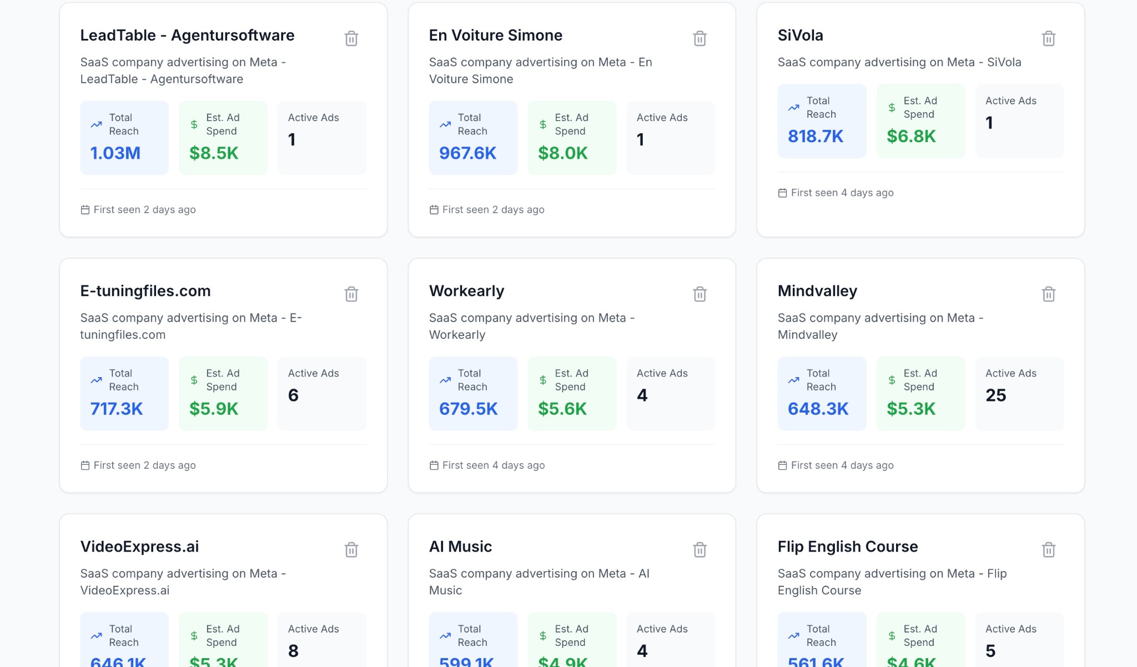Click E-tuningfiles.com's $5.9K Est. Ad Spend tile
The width and height of the screenshot is (1137, 667).
pyautogui.click(x=223, y=393)
